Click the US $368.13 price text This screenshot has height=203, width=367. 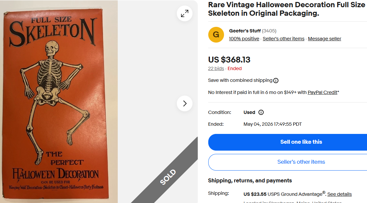pyautogui.click(x=229, y=60)
